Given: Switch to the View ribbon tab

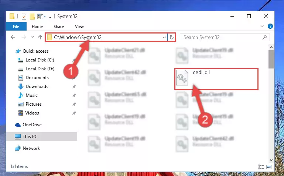Looking at the screenshot, I should (x=79, y=27).
